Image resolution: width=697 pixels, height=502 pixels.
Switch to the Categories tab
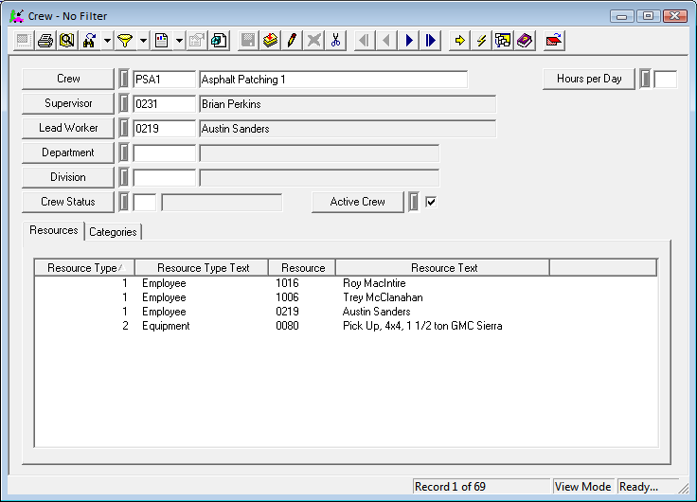coord(113,232)
